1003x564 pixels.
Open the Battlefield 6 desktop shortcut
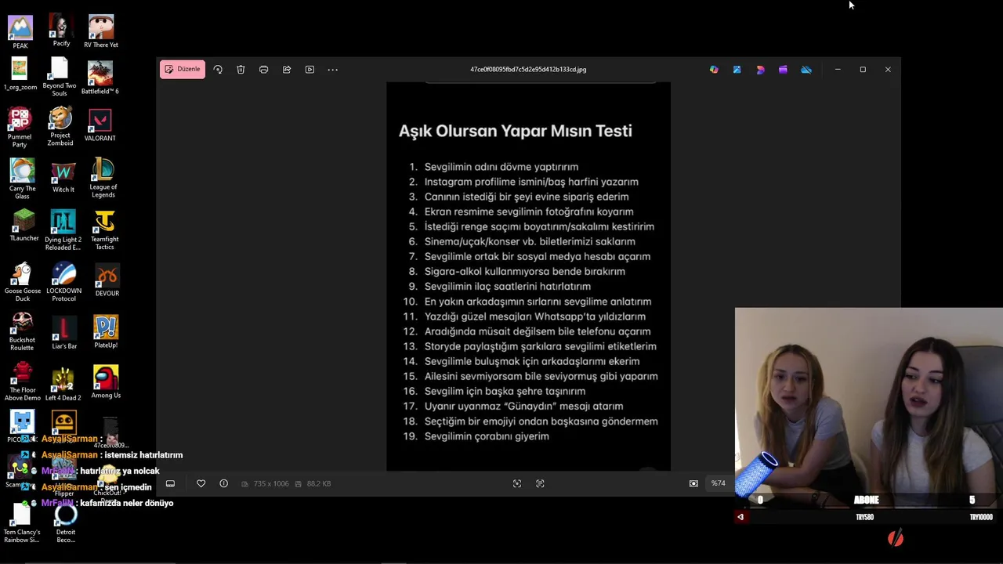[100, 78]
